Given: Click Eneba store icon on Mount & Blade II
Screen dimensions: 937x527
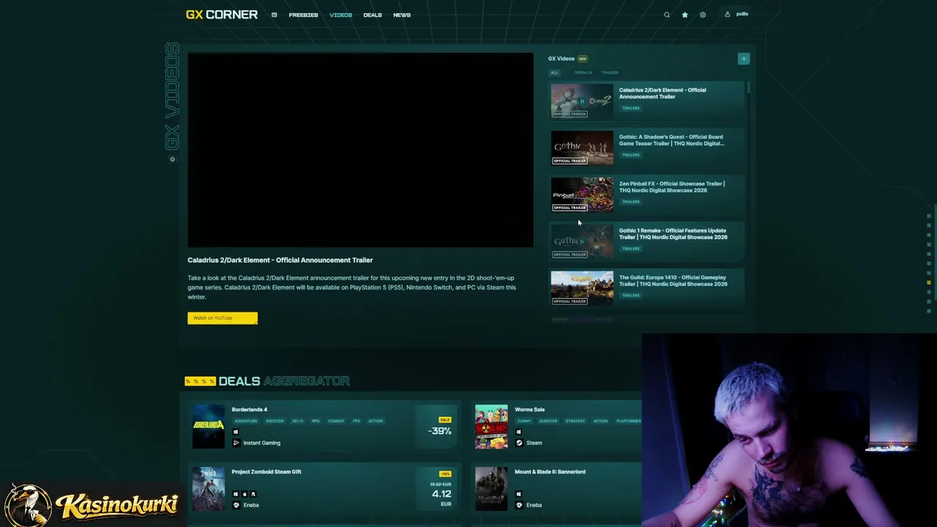Looking at the screenshot, I should tap(519, 505).
